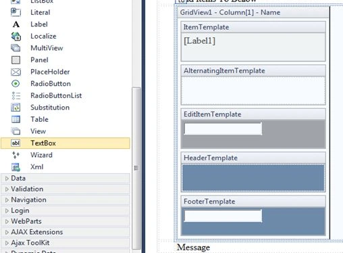The height and width of the screenshot is (253, 343).
Task: Pick the Substitution control icon
Action: coord(16,108)
